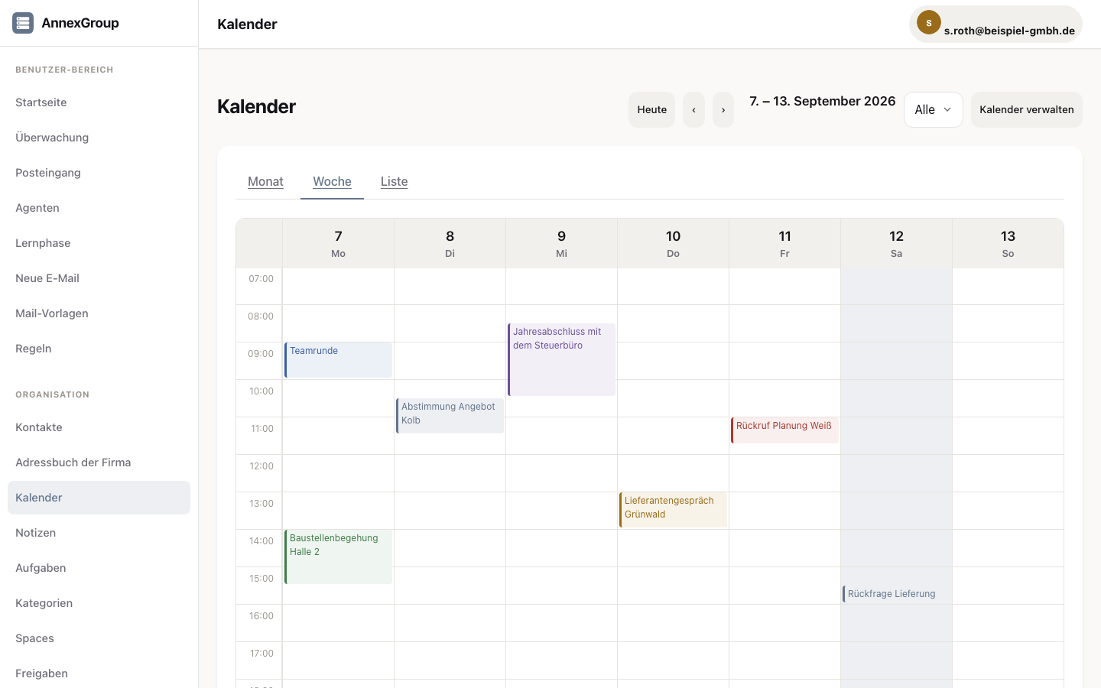Compose via Neue E-Mail
Viewport: 1101px width, 688px height.
[x=99, y=278]
